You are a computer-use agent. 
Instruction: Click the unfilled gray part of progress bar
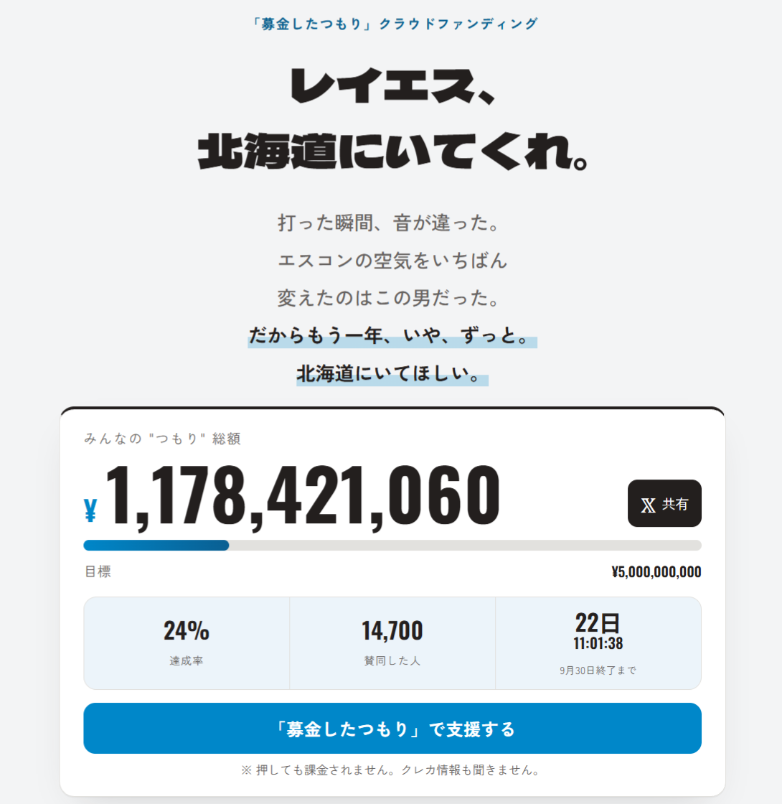click(466, 545)
